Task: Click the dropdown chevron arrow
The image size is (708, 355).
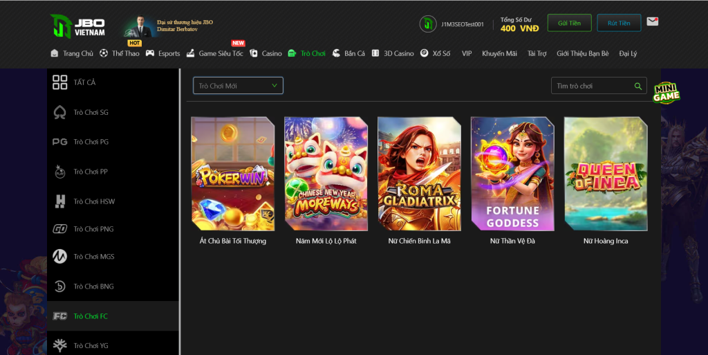Action: tap(274, 85)
